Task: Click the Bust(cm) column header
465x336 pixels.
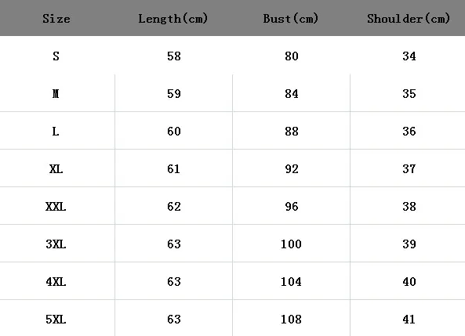Action: 291,19
